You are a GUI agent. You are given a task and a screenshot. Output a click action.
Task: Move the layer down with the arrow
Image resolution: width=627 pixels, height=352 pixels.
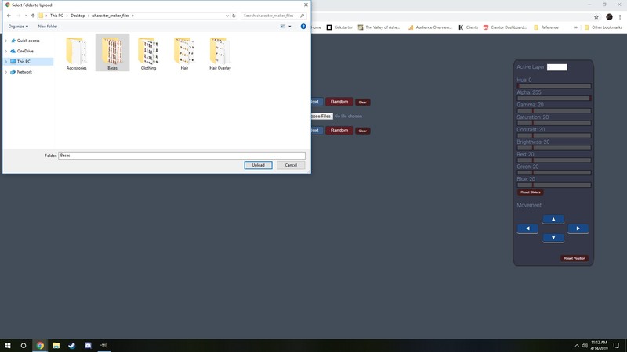coord(553,238)
